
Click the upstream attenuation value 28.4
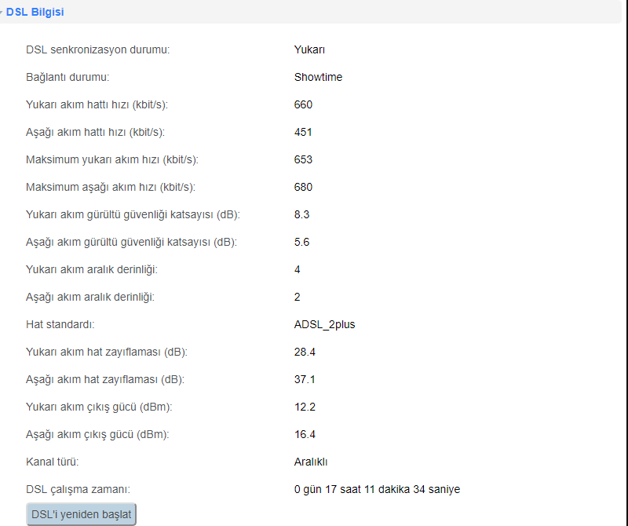click(305, 352)
